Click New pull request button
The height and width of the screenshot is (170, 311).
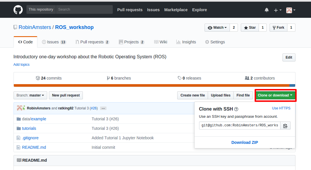click(66, 95)
